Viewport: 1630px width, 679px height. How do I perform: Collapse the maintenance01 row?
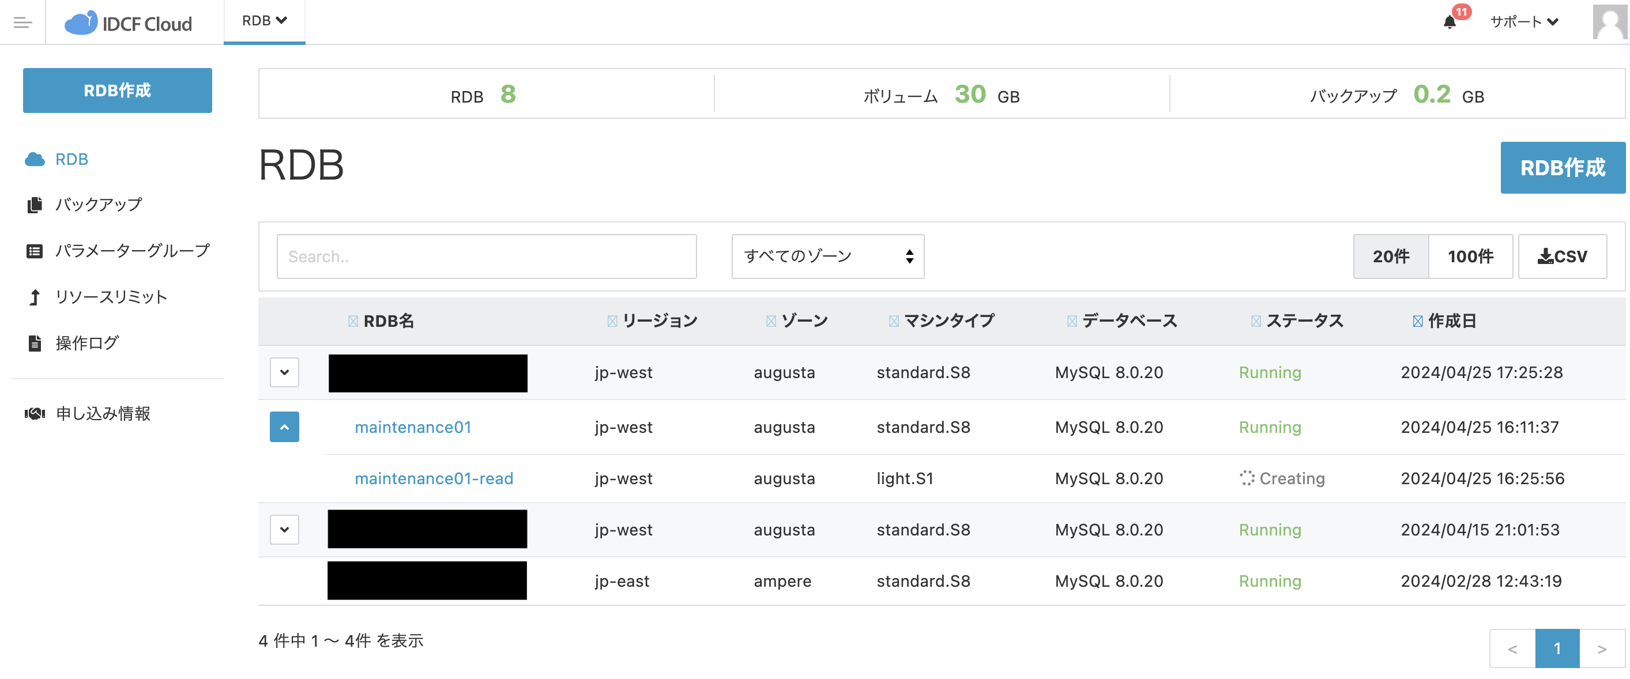284,427
